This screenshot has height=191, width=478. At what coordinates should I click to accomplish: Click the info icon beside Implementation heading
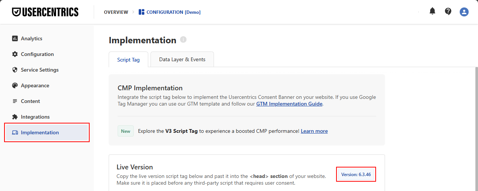[183, 40]
